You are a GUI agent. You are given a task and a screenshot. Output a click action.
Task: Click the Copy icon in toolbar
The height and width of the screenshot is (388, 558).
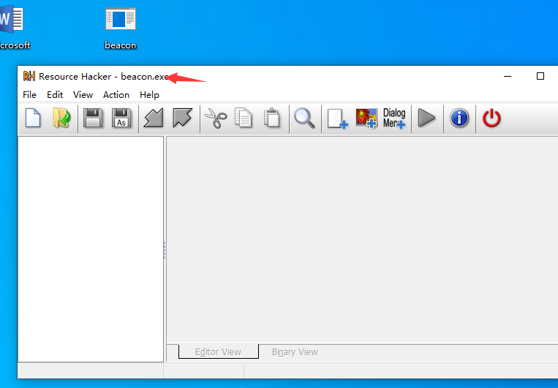[x=244, y=118]
